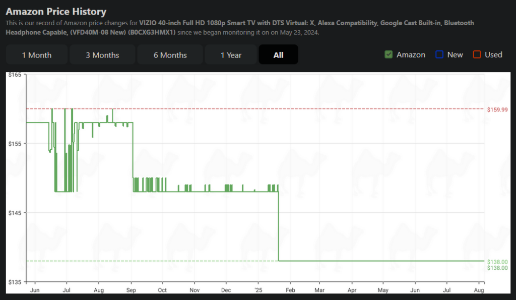The height and width of the screenshot is (300, 516).
Task: Click the Nov label on x-axis
Action: (x=195, y=290)
